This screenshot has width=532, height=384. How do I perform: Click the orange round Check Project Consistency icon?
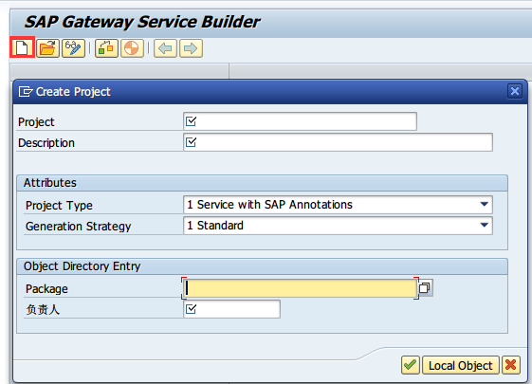pos(132,48)
